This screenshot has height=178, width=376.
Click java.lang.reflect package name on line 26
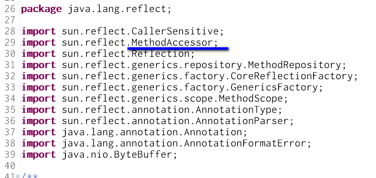117,10
